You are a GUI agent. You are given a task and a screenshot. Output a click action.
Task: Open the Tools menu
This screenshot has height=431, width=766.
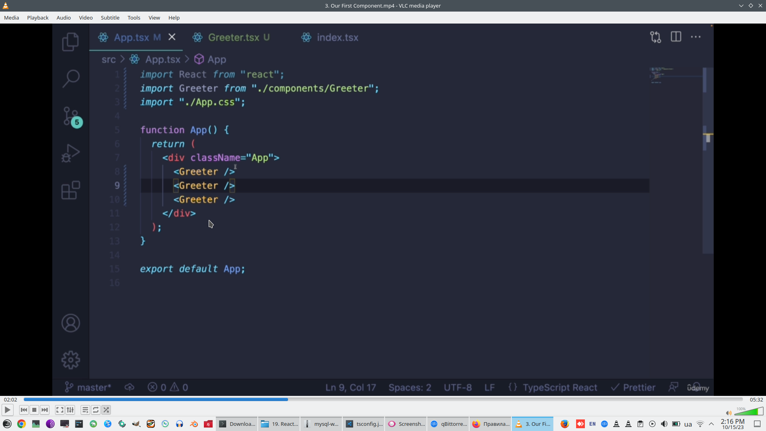click(134, 18)
